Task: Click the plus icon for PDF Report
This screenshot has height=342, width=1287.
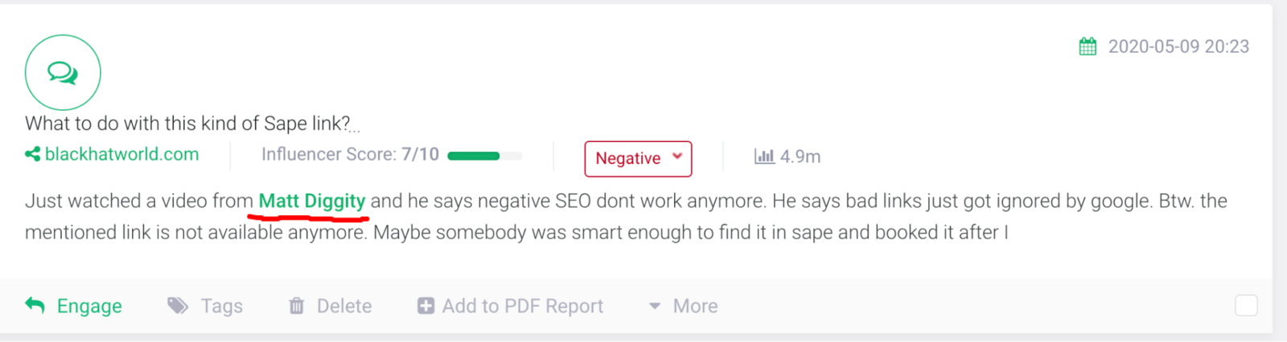Action: coord(426,306)
